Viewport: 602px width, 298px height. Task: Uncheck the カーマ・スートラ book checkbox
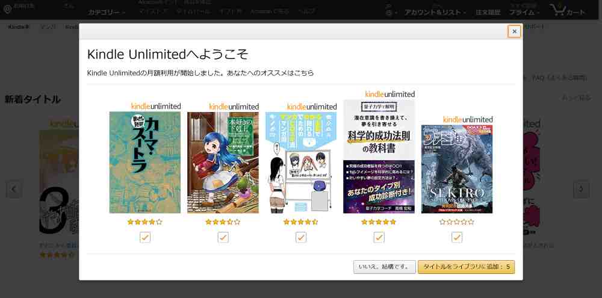(x=144, y=237)
